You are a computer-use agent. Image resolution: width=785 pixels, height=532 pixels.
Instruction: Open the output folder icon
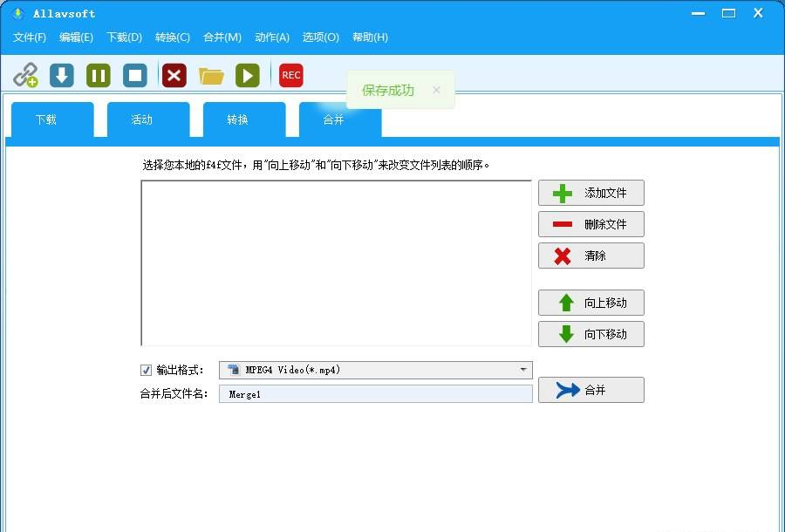pyautogui.click(x=211, y=76)
